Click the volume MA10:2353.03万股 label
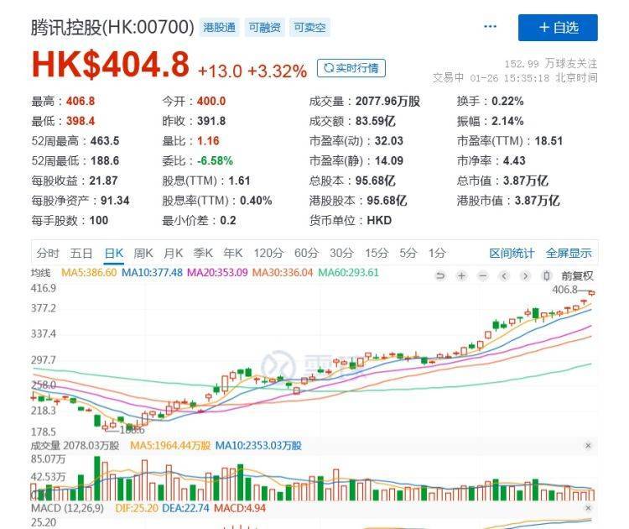Image resolution: width=629 pixels, height=529 pixels. pyautogui.click(x=258, y=446)
